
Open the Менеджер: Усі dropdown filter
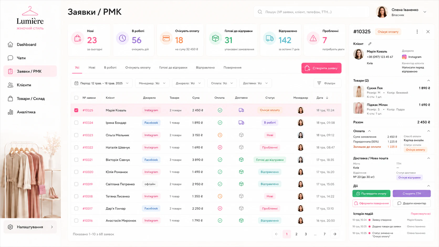(x=152, y=83)
